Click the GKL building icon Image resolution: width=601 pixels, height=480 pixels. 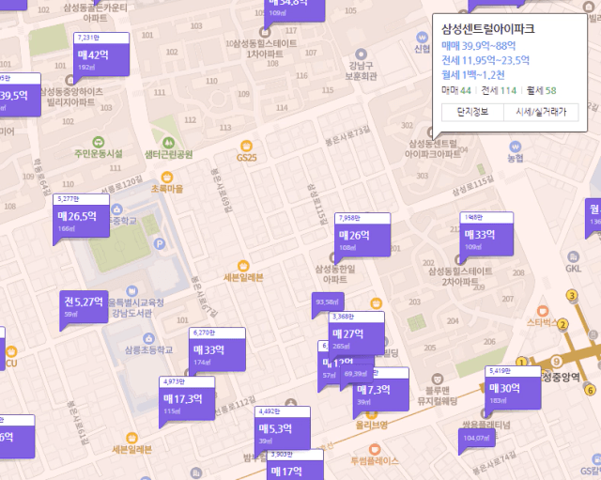(x=573, y=256)
